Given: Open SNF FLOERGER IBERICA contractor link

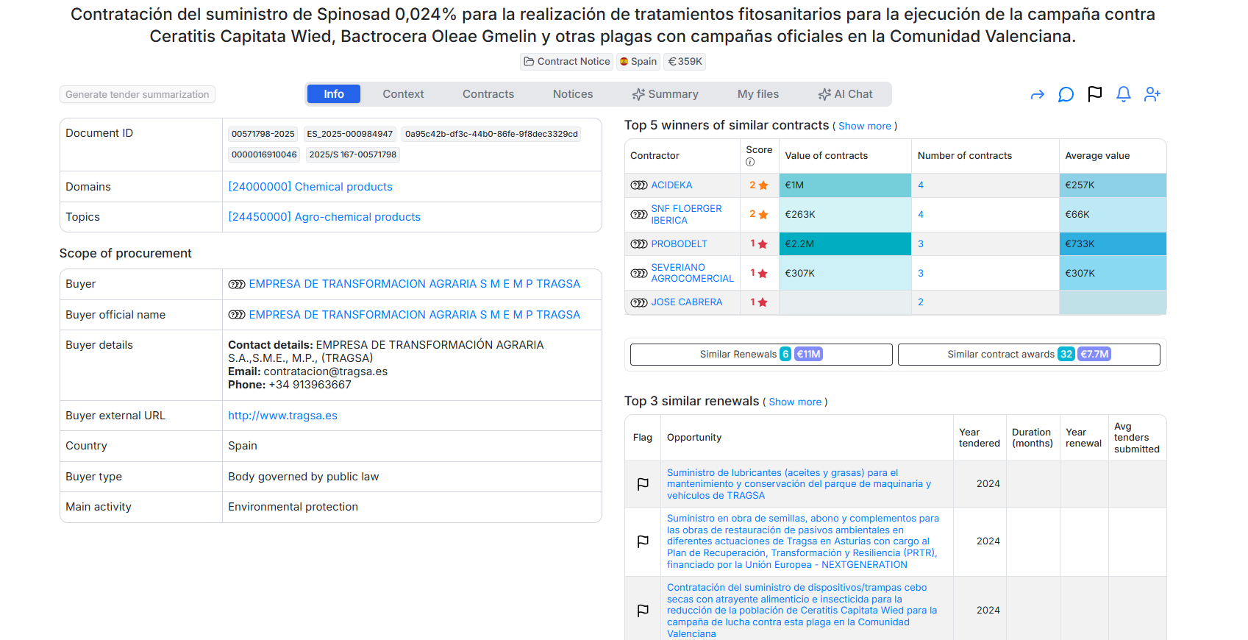Looking at the screenshot, I should point(686,215).
